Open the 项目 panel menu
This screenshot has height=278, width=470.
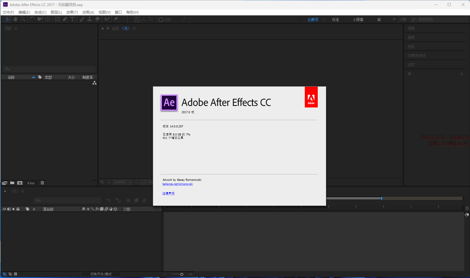point(16,28)
